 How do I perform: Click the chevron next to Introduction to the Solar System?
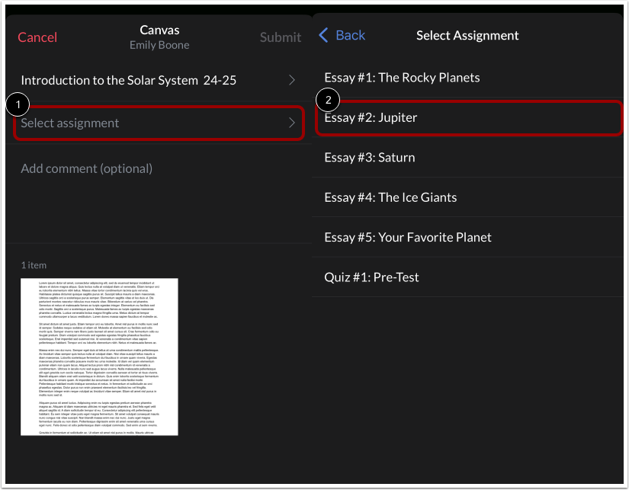[x=291, y=80]
